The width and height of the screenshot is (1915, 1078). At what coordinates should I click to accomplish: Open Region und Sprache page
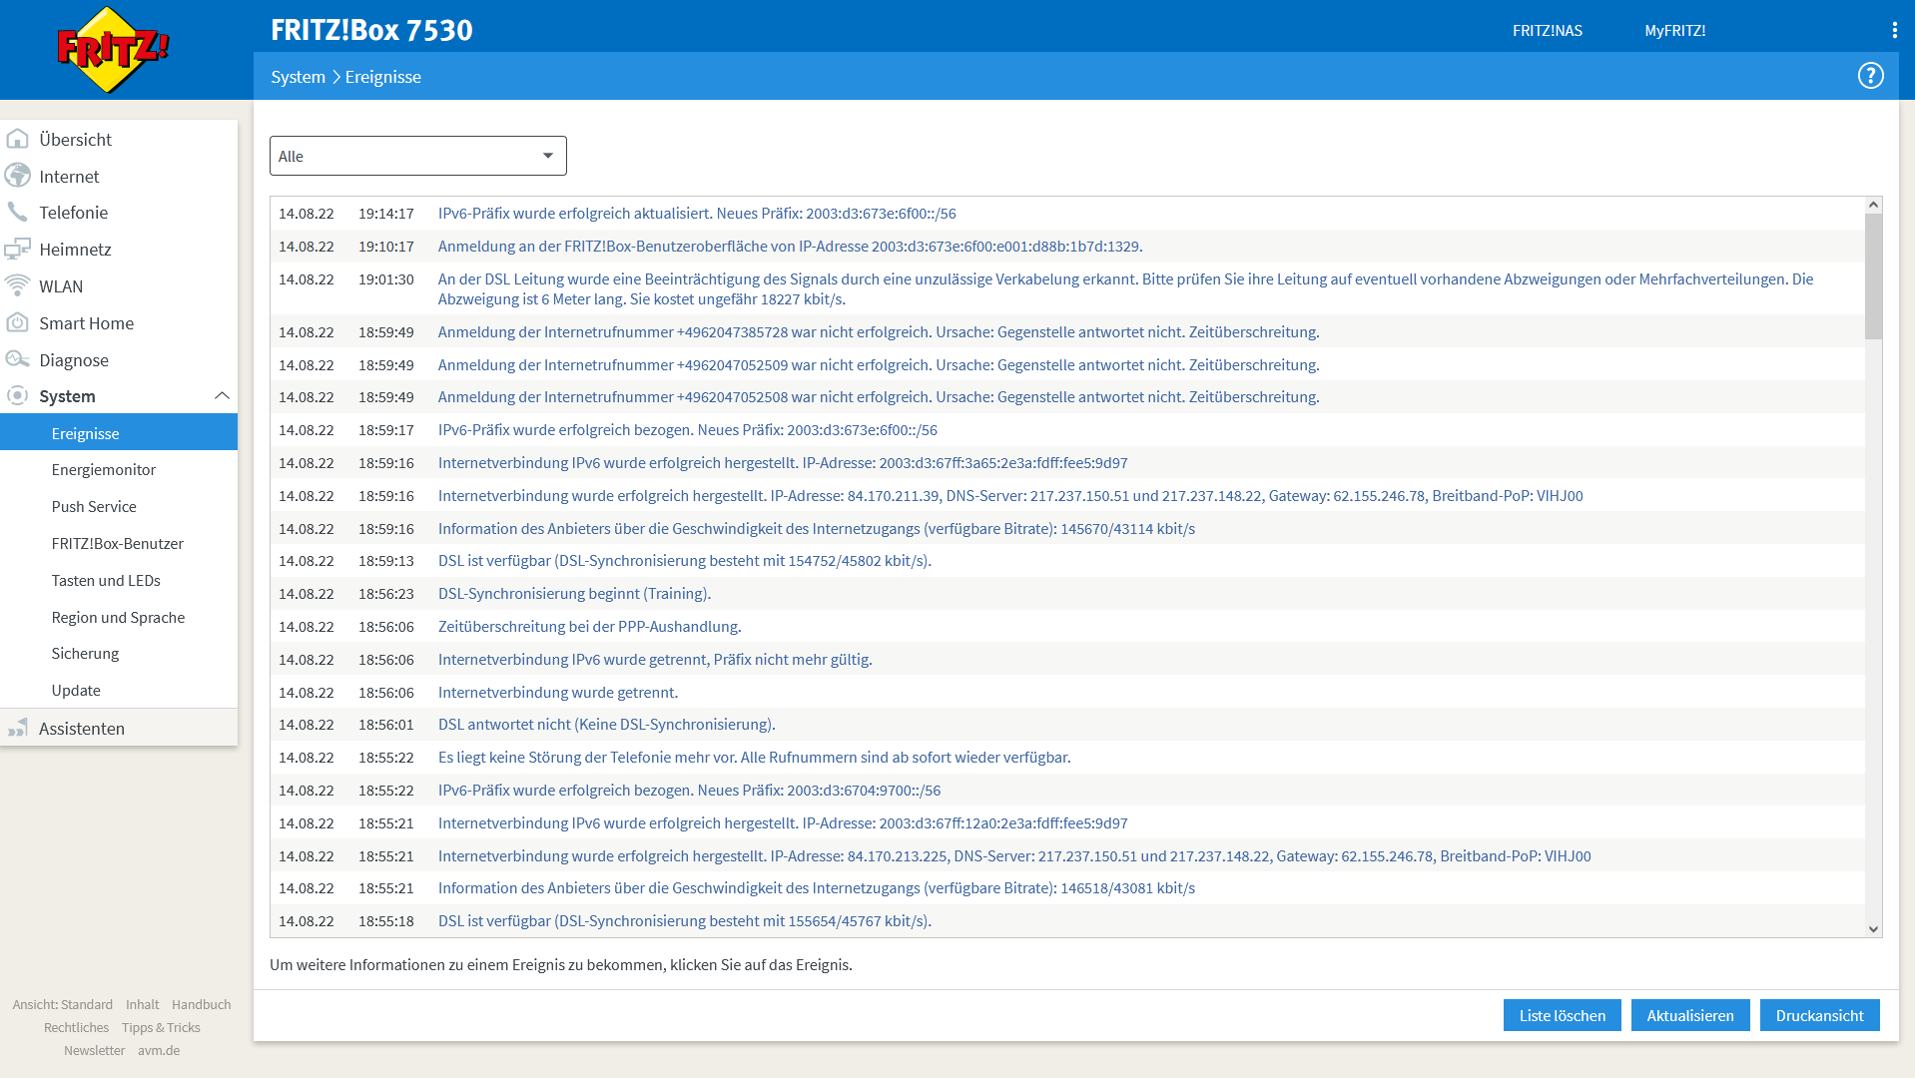119,617
